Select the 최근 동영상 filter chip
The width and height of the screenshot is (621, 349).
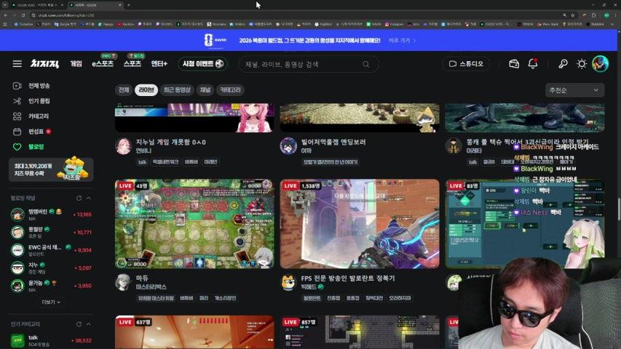pos(177,90)
